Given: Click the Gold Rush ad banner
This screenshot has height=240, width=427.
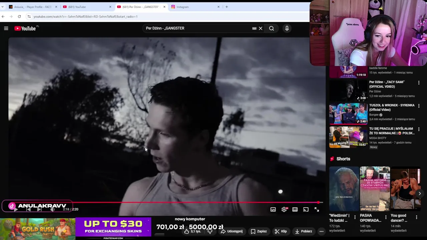Looking at the screenshot, I should 37,229.
